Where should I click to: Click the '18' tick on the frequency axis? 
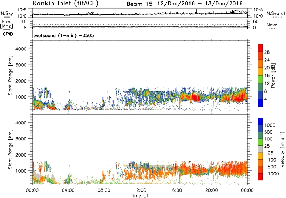point(24,21)
